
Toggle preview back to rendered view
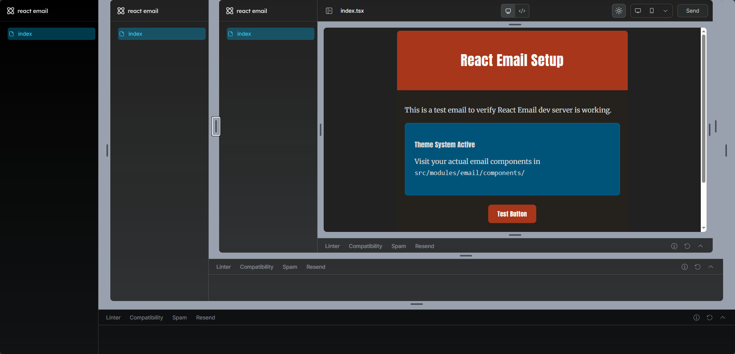pyautogui.click(x=507, y=10)
